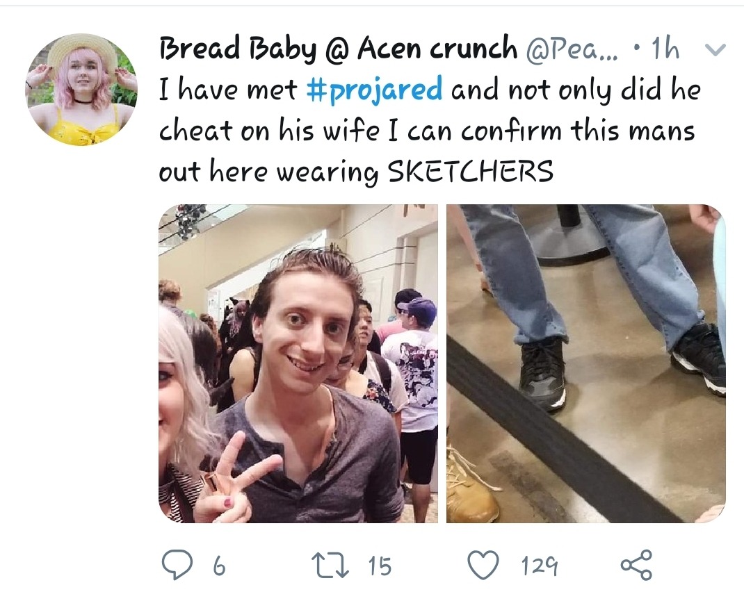Viewport: 744px width, 601px height.
Task: Open the #projared hashtag link
Action: (374, 89)
